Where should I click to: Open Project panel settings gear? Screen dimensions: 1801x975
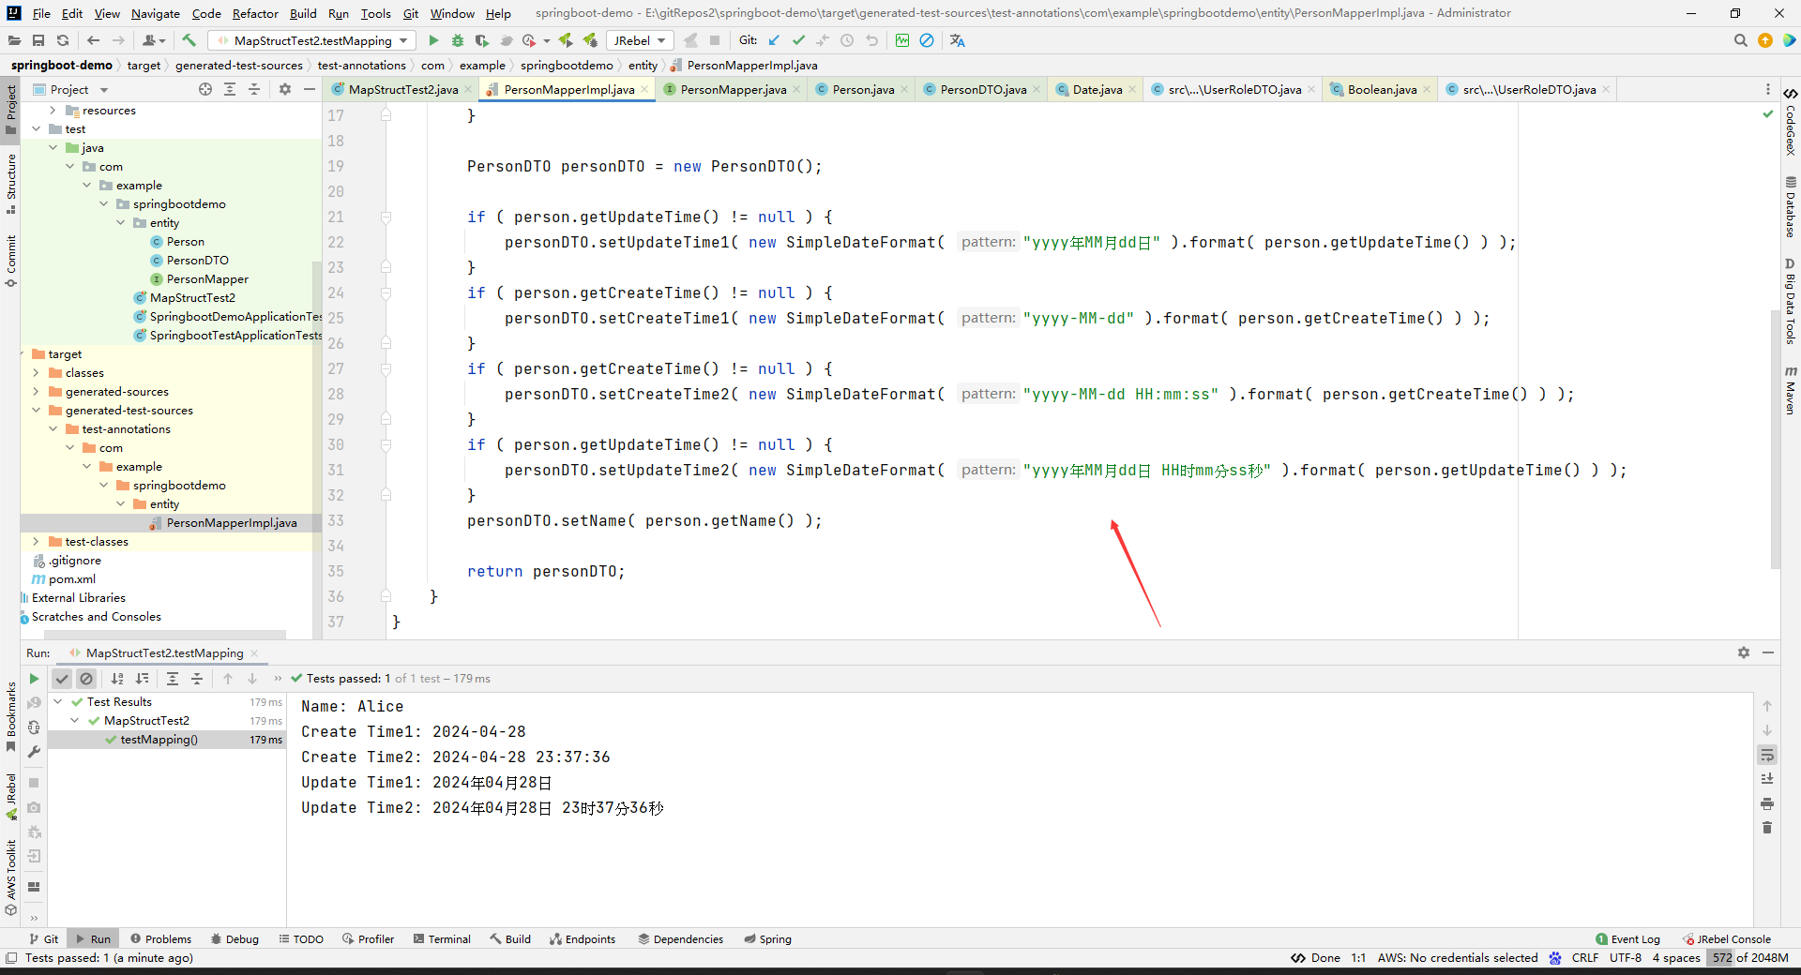[x=285, y=89]
